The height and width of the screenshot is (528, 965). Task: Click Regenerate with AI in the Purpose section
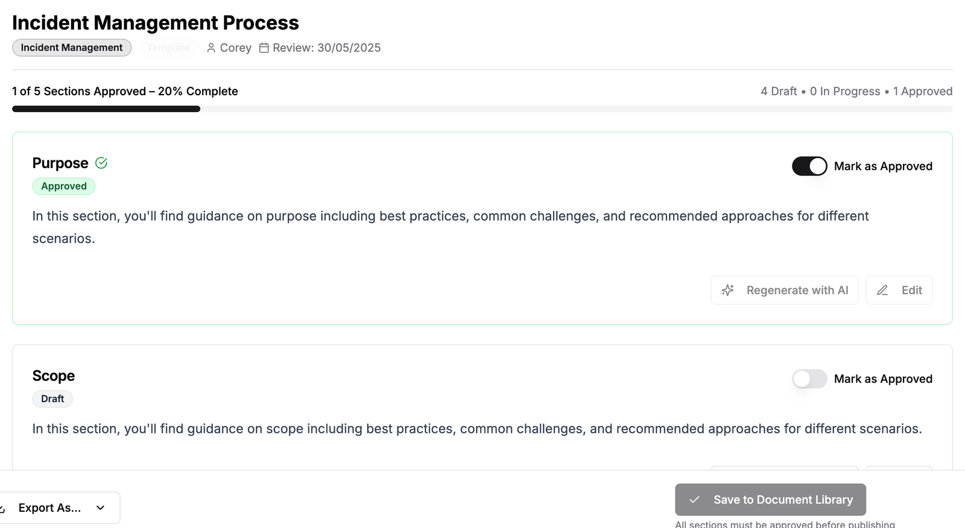(784, 290)
